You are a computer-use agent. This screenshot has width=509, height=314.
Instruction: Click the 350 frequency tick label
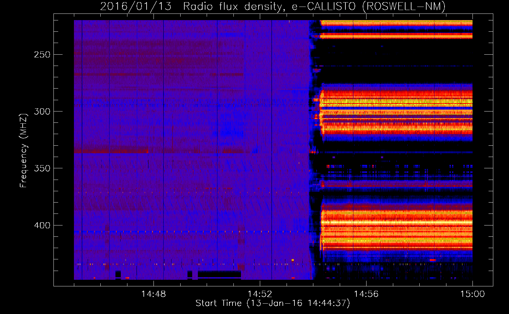(x=42, y=168)
